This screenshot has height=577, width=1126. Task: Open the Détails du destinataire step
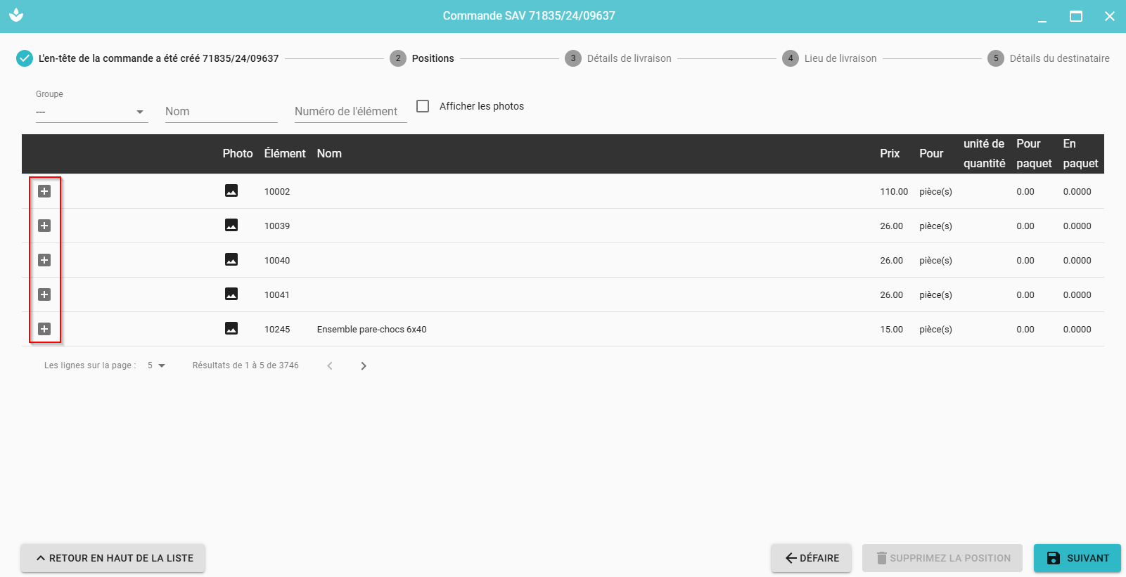tap(1049, 58)
